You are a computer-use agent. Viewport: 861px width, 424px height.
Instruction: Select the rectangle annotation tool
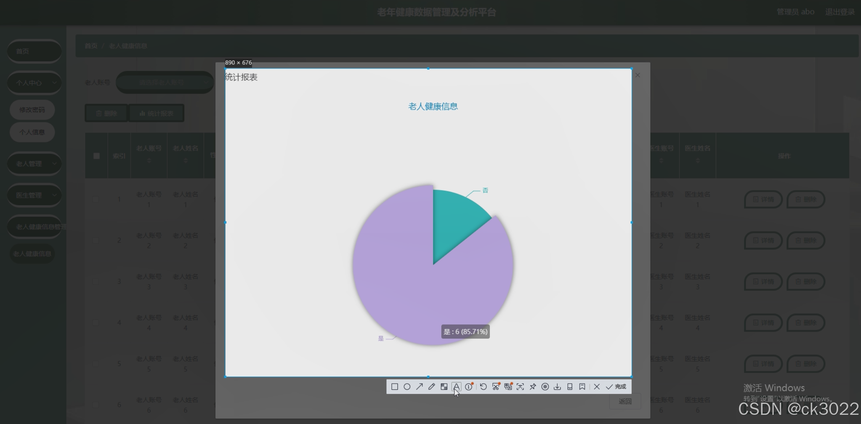[394, 387]
